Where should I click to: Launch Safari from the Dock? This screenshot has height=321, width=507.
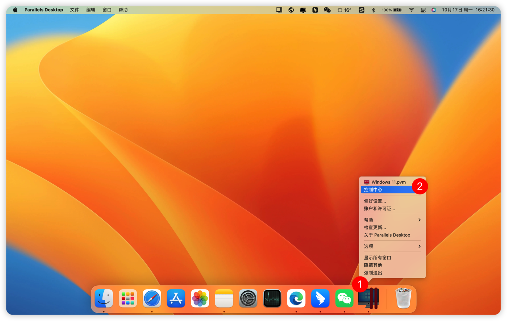(152, 298)
